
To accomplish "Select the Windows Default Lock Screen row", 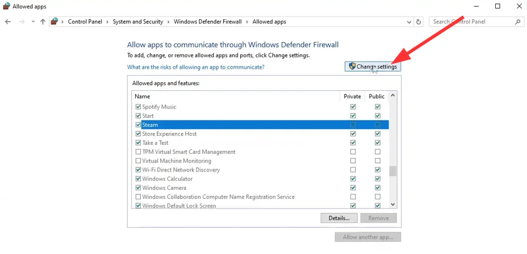I will pos(179,206).
